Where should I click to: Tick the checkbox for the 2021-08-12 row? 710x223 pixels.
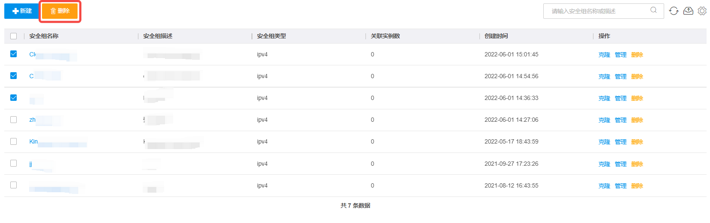coord(14,185)
